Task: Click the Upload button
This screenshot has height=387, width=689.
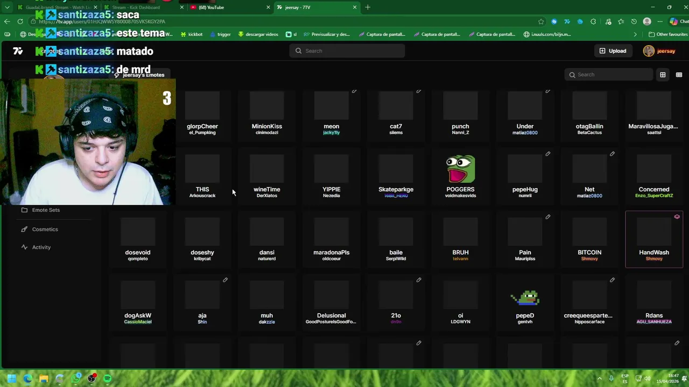Action: tap(613, 51)
